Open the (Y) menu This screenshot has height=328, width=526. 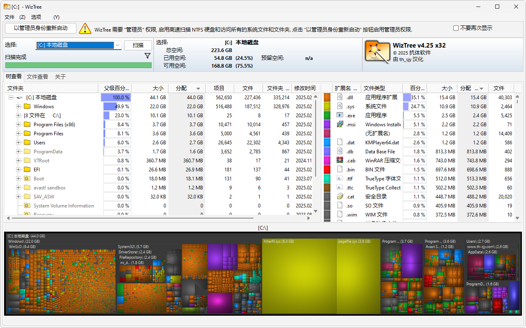coord(57,17)
